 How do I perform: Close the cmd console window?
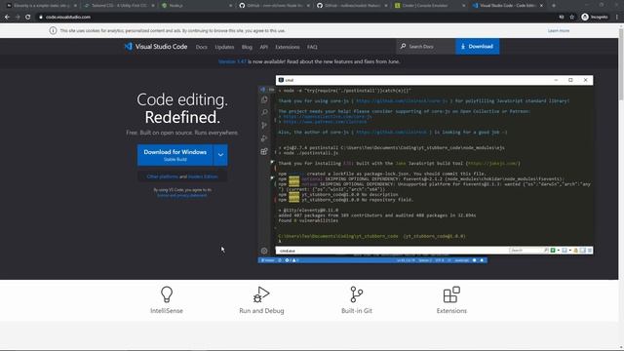(585, 80)
